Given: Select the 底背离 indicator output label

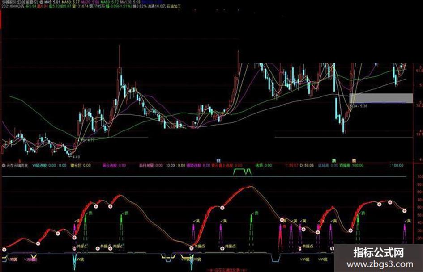Looking at the screenshot, I should [x=323, y=166].
